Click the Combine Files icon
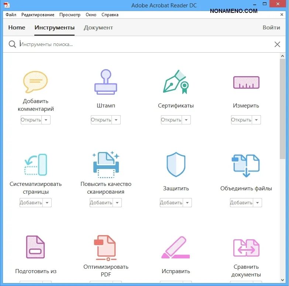289x286 pixels. (x=246, y=166)
